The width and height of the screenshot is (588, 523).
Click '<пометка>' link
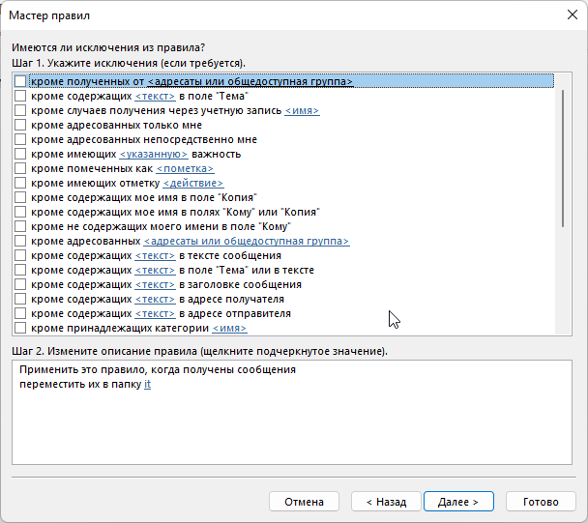coord(185,168)
